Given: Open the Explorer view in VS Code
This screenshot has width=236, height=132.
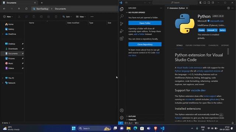Looking at the screenshot, I should point(122,9).
